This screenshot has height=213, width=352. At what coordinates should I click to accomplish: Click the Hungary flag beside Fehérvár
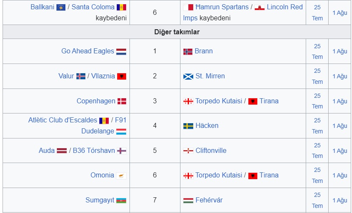click(x=188, y=200)
